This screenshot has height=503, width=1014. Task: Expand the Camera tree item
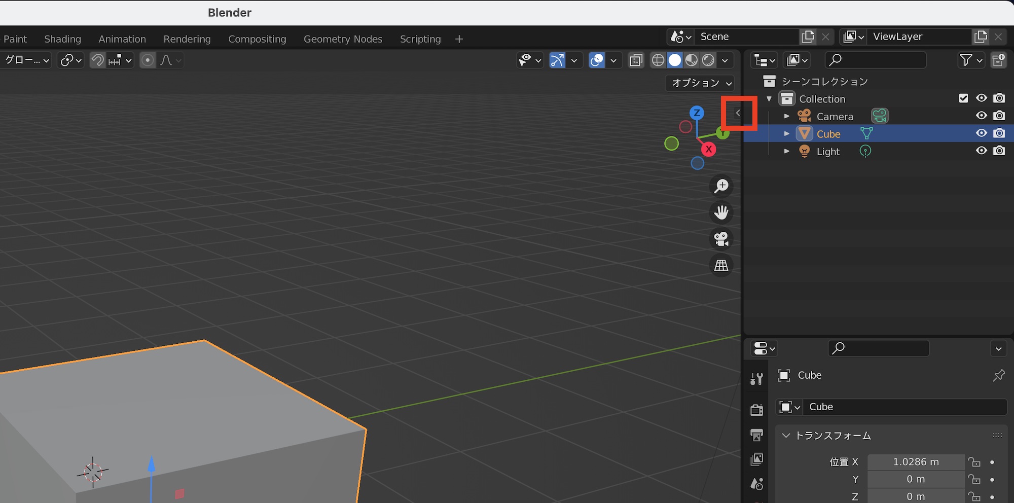786,116
